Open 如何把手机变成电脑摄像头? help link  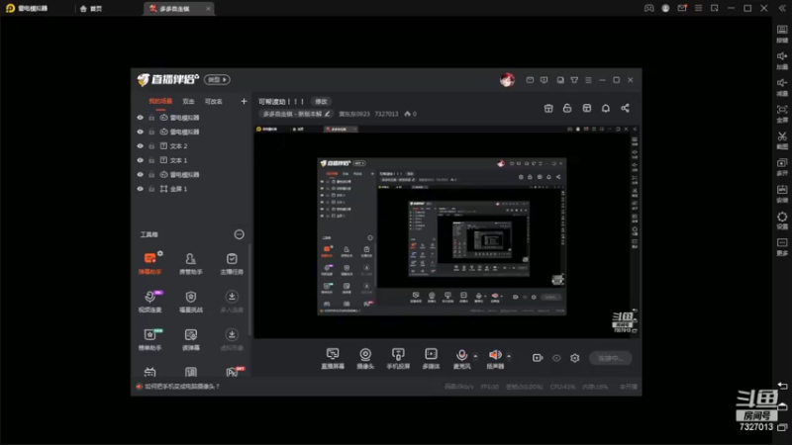182,387
